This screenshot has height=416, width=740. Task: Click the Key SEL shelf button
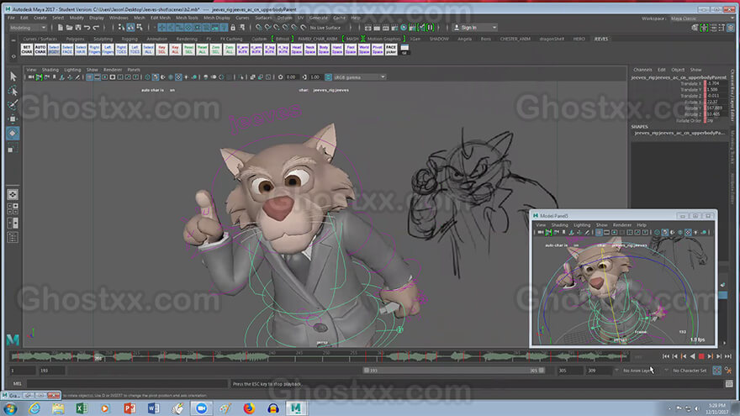(x=161, y=49)
